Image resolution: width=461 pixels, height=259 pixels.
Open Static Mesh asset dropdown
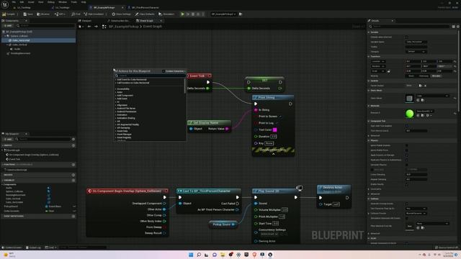point(433,96)
